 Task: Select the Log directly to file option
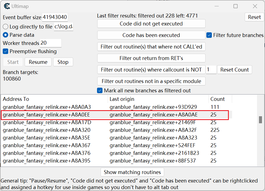(5, 27)
